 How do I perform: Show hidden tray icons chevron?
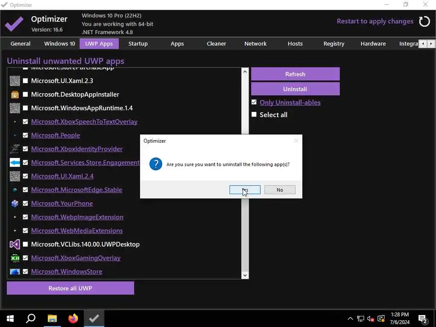click(x=350, y=318)
